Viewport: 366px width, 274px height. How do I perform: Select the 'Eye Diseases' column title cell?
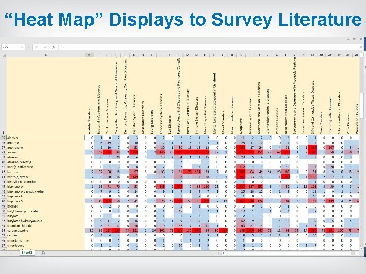[170, 96]
